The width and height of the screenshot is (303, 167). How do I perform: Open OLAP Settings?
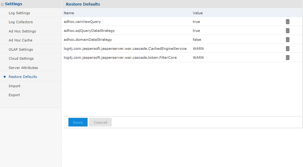(x=21, y=49)
